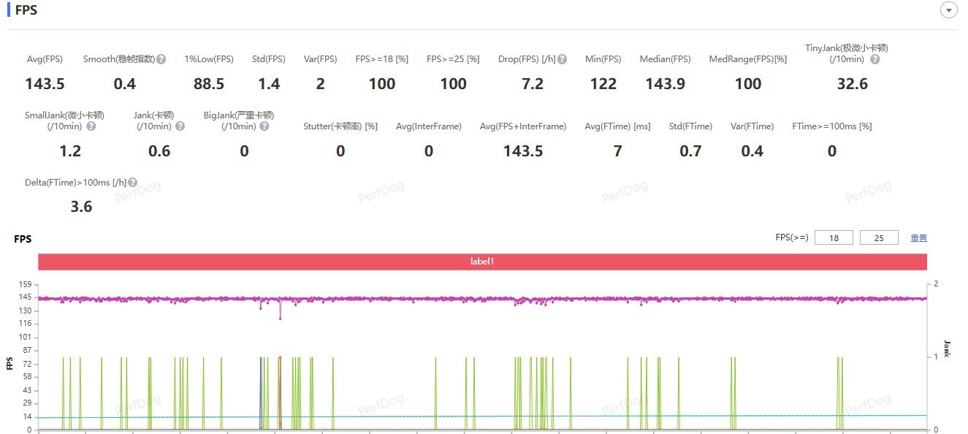The height and width of the screenshot is (434, 968).
Task: Click the 重置 reset link
Action: (x=918, y=238)
